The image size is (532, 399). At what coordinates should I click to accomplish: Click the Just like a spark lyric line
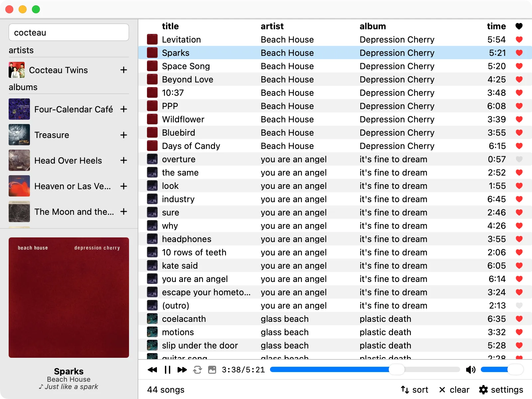pyautogui.click(x=68, y=387)
